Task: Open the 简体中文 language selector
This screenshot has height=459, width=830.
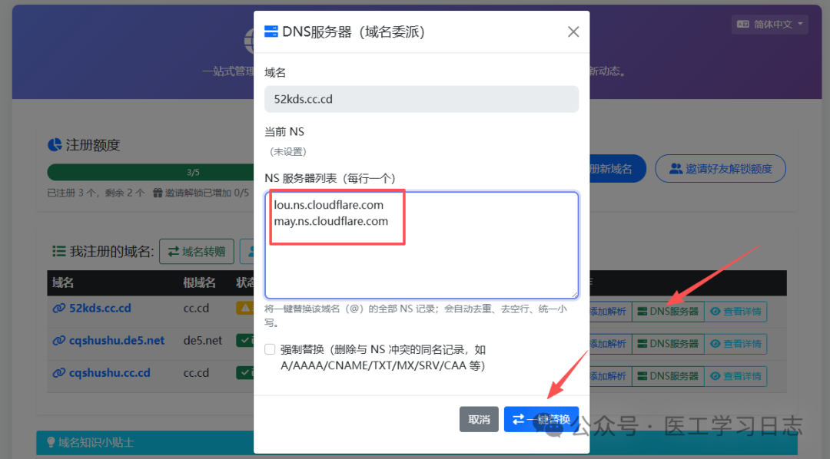Action: coord(769,24)
